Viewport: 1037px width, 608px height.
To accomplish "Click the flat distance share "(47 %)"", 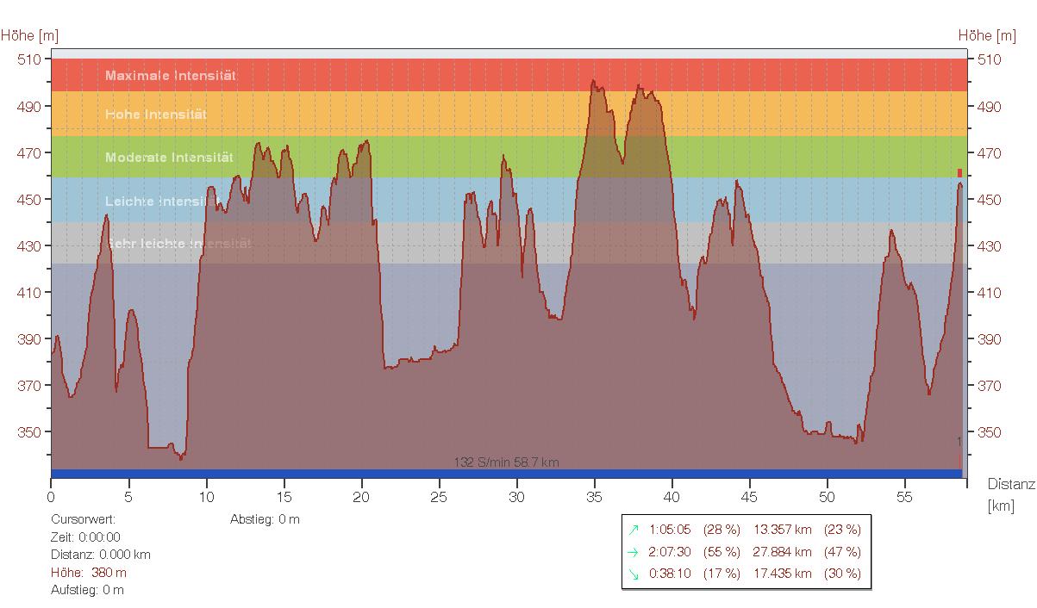I will click(x=842, y=552).
